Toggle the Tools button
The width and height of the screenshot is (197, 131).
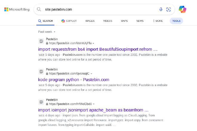pyautogui.click(x=176, y=21)
